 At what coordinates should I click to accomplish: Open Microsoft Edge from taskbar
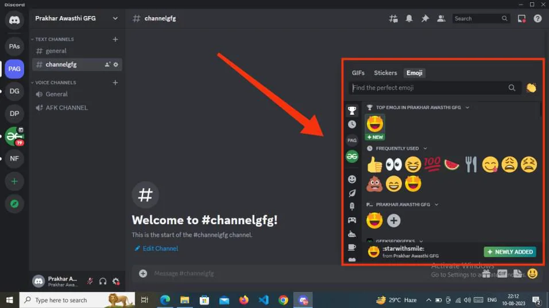point(165,300)
